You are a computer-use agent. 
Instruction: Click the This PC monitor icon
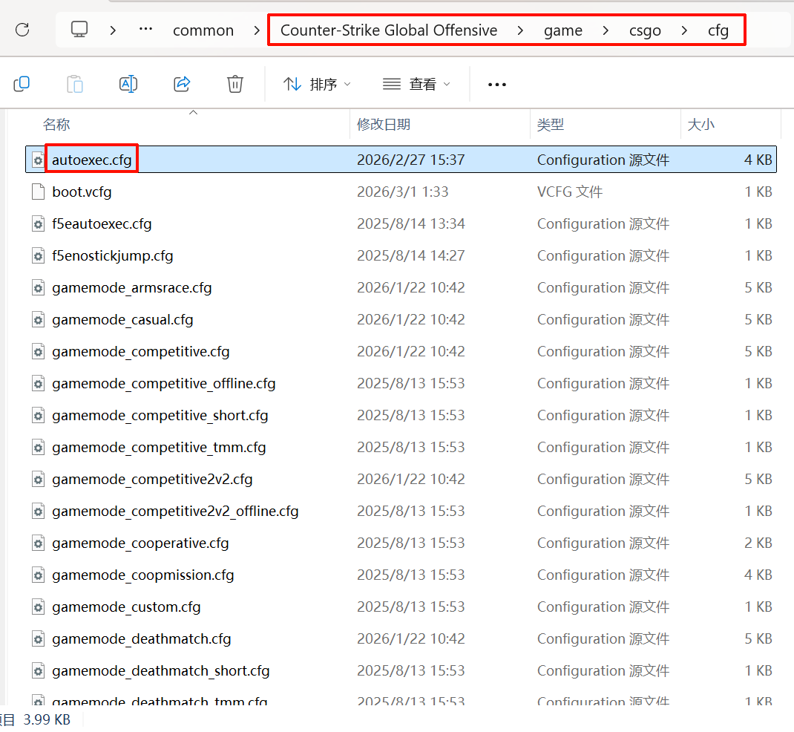pos(79,30)
